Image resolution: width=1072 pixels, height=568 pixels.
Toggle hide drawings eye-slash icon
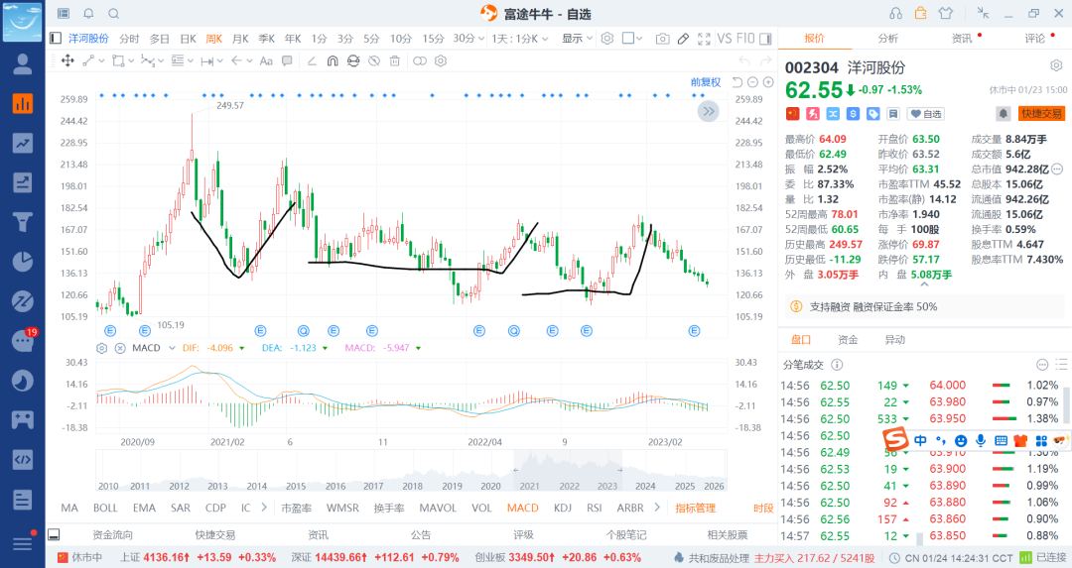[x=374, y=60]
